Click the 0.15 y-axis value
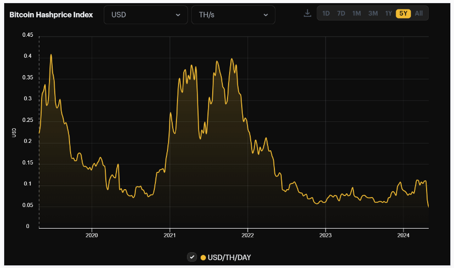Screen dimensions: 454x268 (28, 162)
